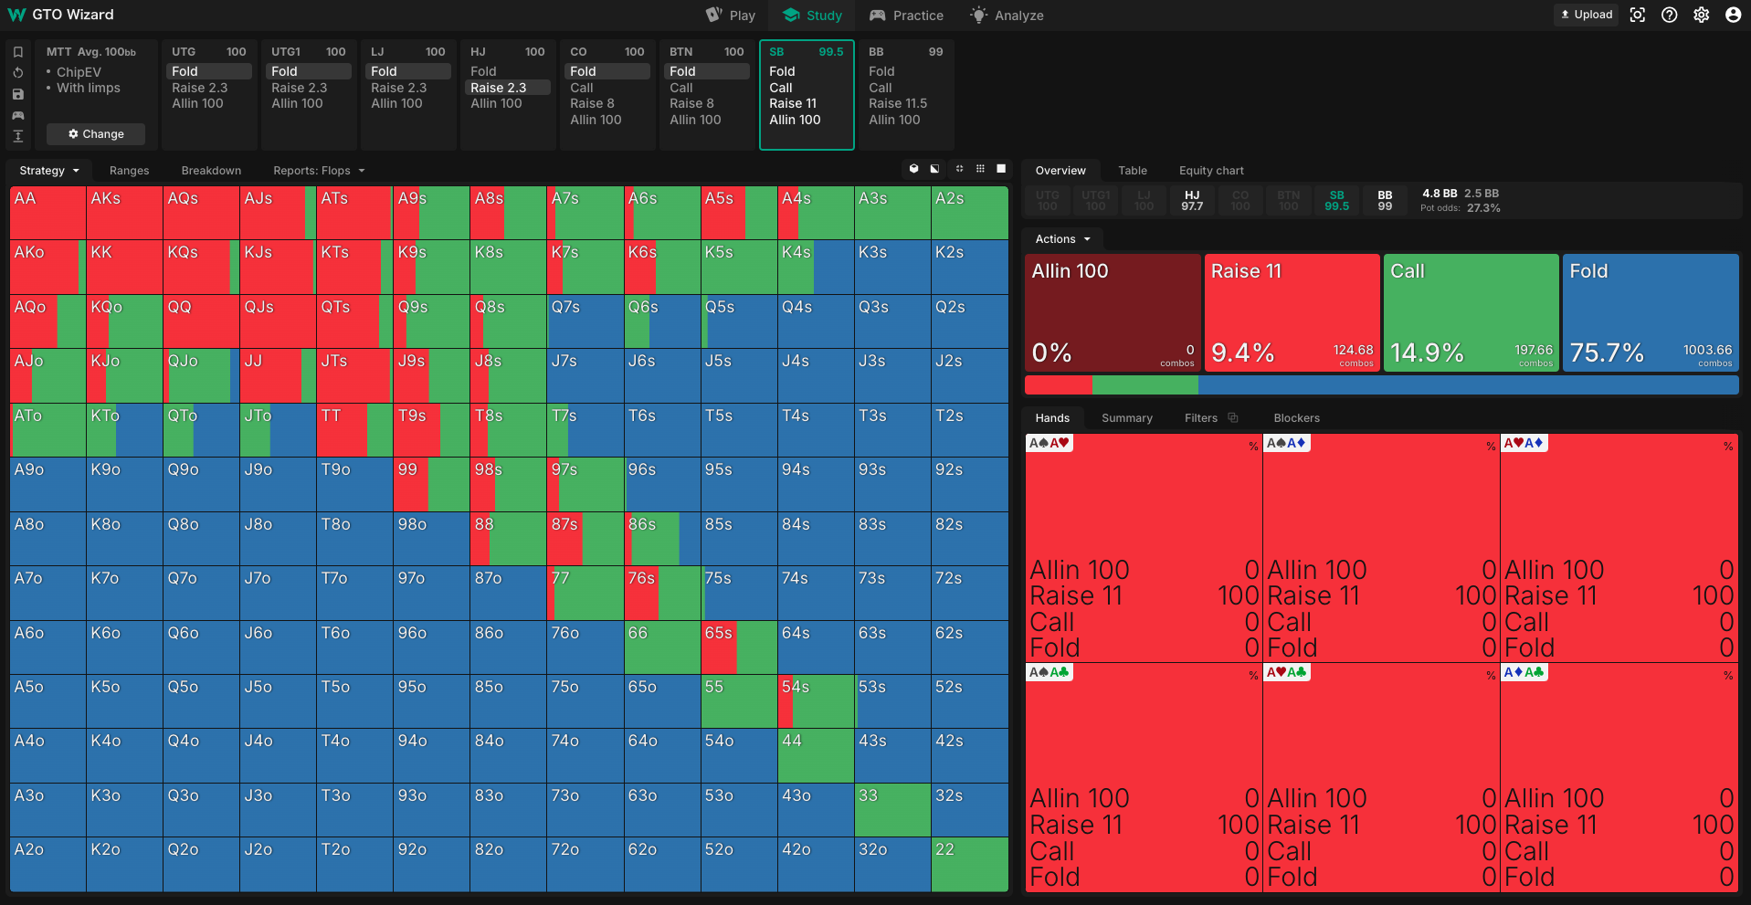Viewport: 1751px width, 905px height.
Task: Switch to the Hands tab
Action: pyautogui.click(x=1052, y=418)
